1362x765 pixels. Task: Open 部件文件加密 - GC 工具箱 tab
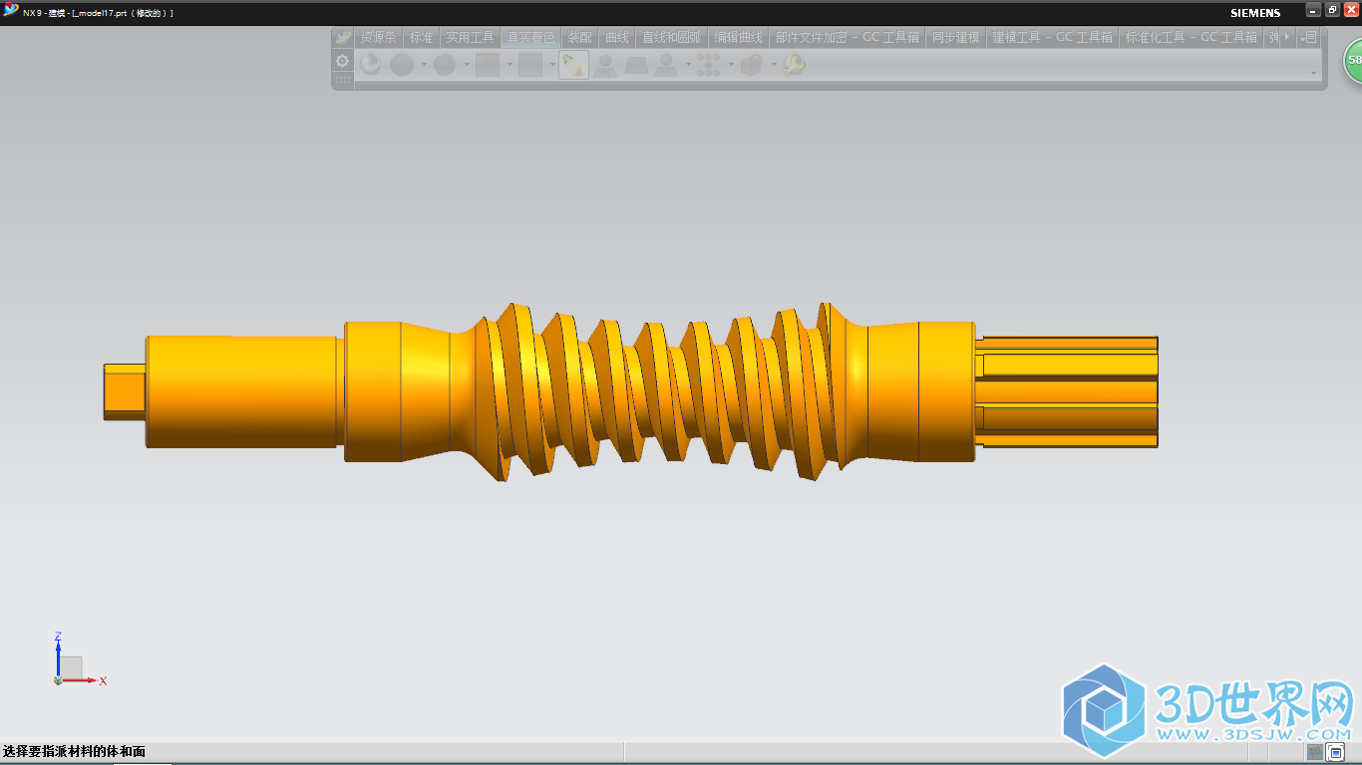click(848, 37)
